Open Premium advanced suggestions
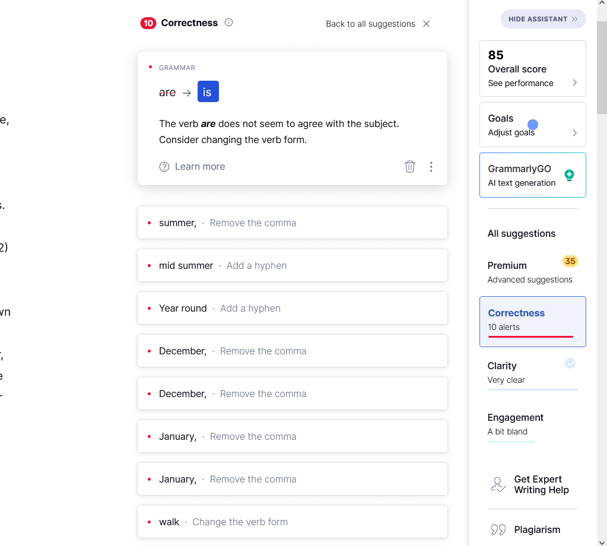The height and width of the screenshot is (546, 607). pyautogui.click(x=532, y=271)
